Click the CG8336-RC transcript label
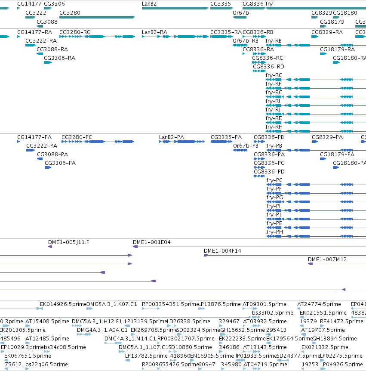This screenshot has width=366, height=371. 268,58
